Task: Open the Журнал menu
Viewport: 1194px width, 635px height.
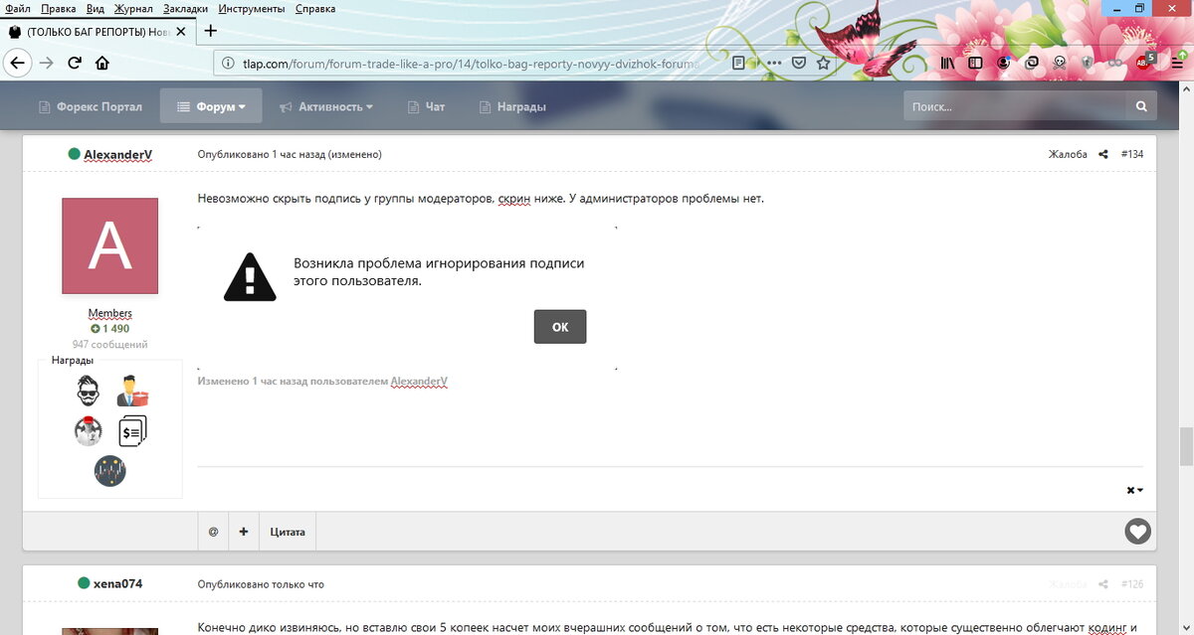Action: (134, 8)
